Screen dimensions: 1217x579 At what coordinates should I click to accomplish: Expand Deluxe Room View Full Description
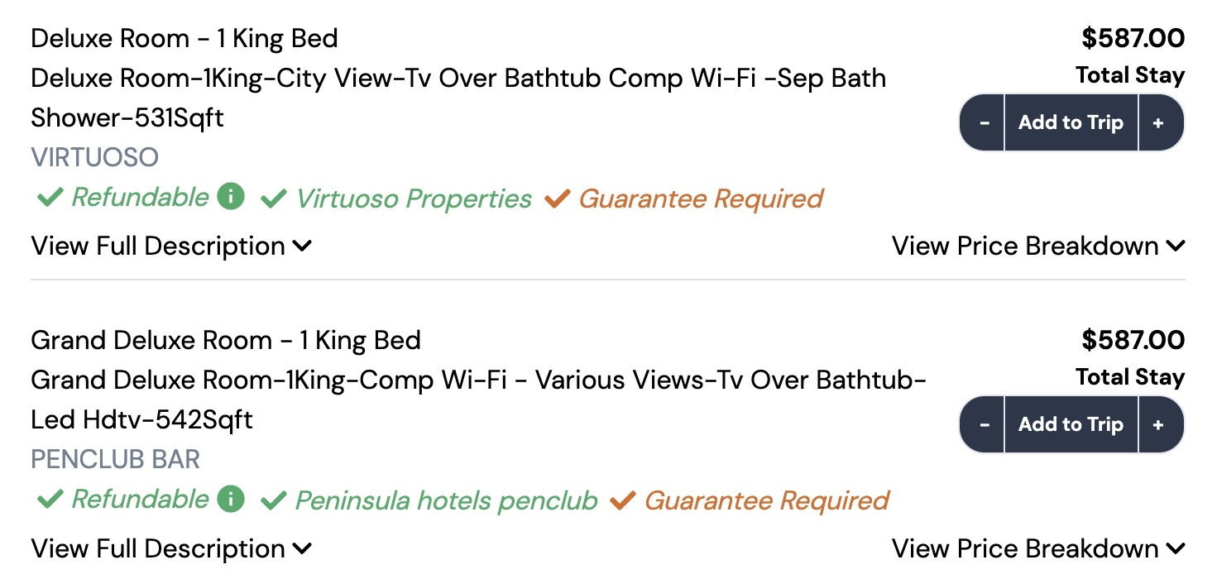click(x=170, y=246)
